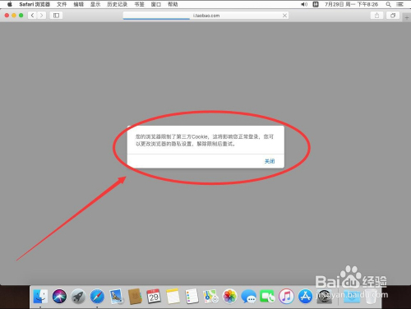
Task: Toggle the Safari sidebar button
Action: click(56, 16)
